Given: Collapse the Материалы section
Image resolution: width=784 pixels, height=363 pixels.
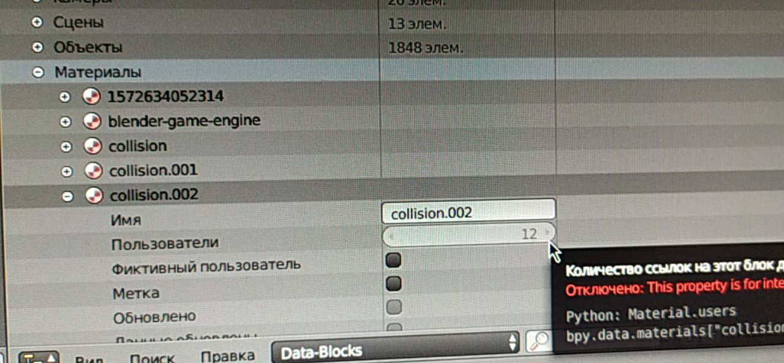Looking at the screenshot, I should click(x=39, y=72).
